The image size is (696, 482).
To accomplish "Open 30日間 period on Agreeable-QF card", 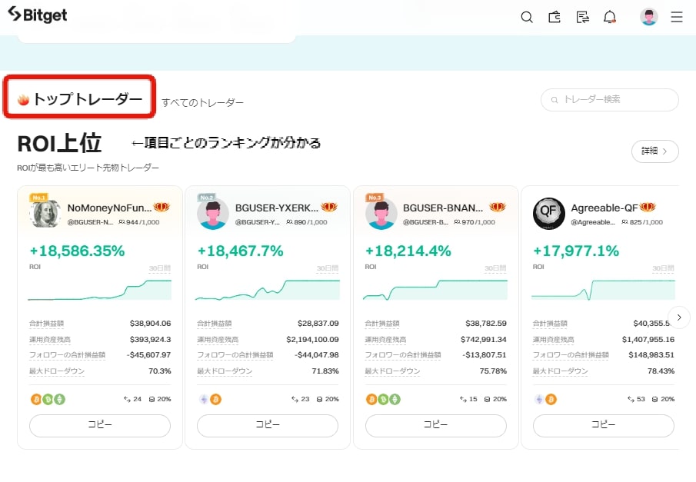I will point(663,268).
